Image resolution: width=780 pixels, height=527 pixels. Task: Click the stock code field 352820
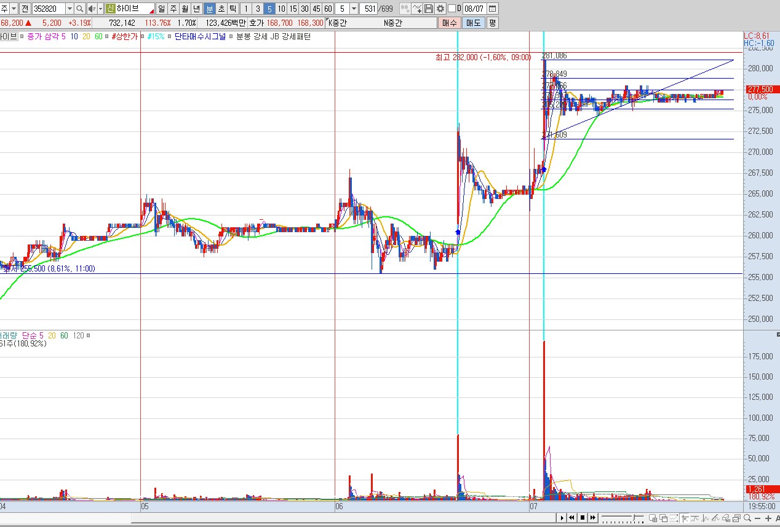[48, 9]
